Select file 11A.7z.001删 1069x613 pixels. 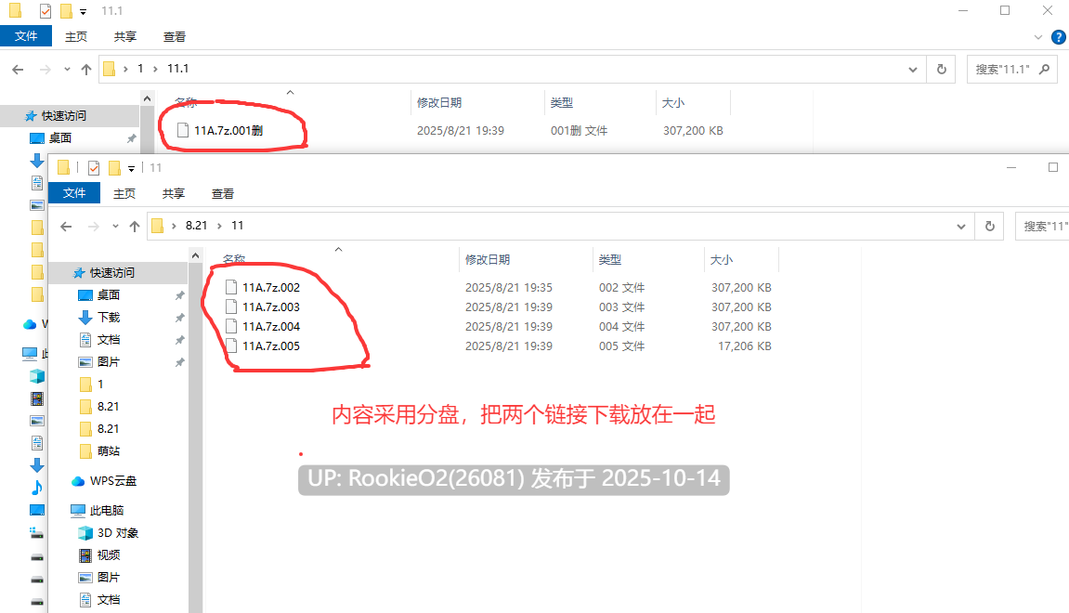[x=228, y=130]
